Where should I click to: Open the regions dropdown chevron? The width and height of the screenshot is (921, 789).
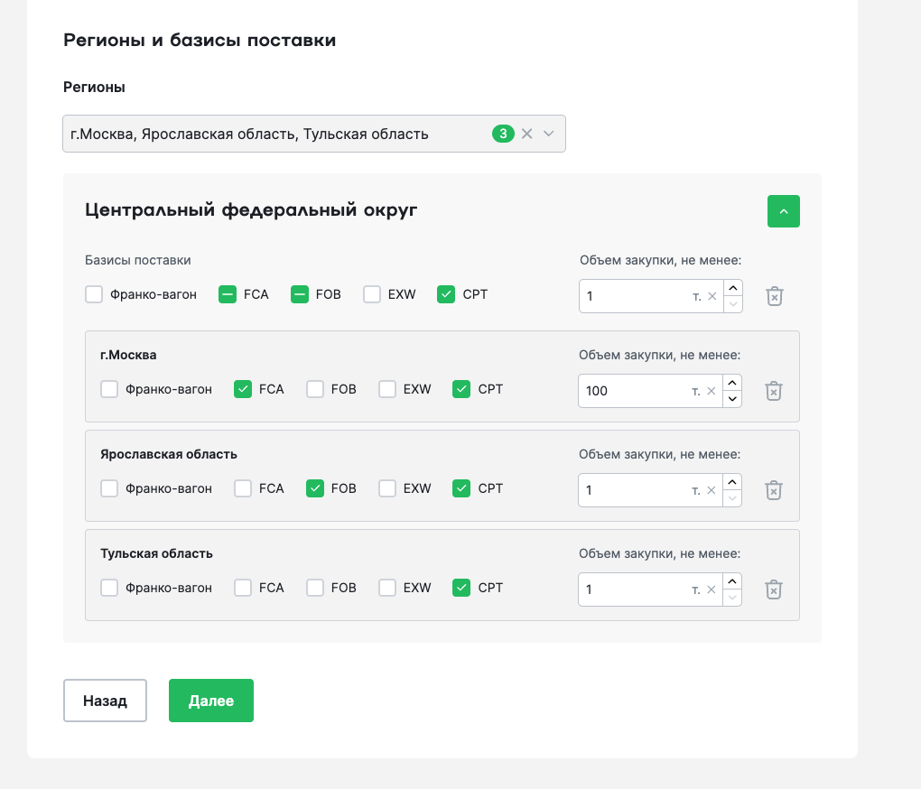point(549,134)
